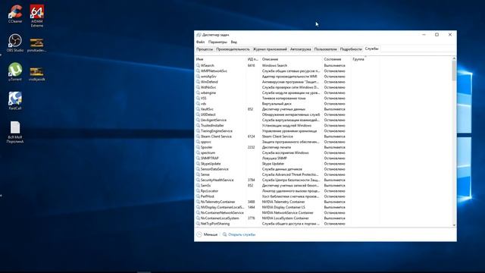Select the TieringEngineService row

pos(324,131)
